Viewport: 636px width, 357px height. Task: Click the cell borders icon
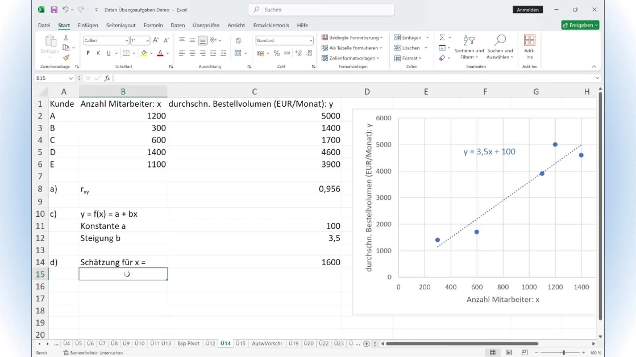tap(127, 53)
